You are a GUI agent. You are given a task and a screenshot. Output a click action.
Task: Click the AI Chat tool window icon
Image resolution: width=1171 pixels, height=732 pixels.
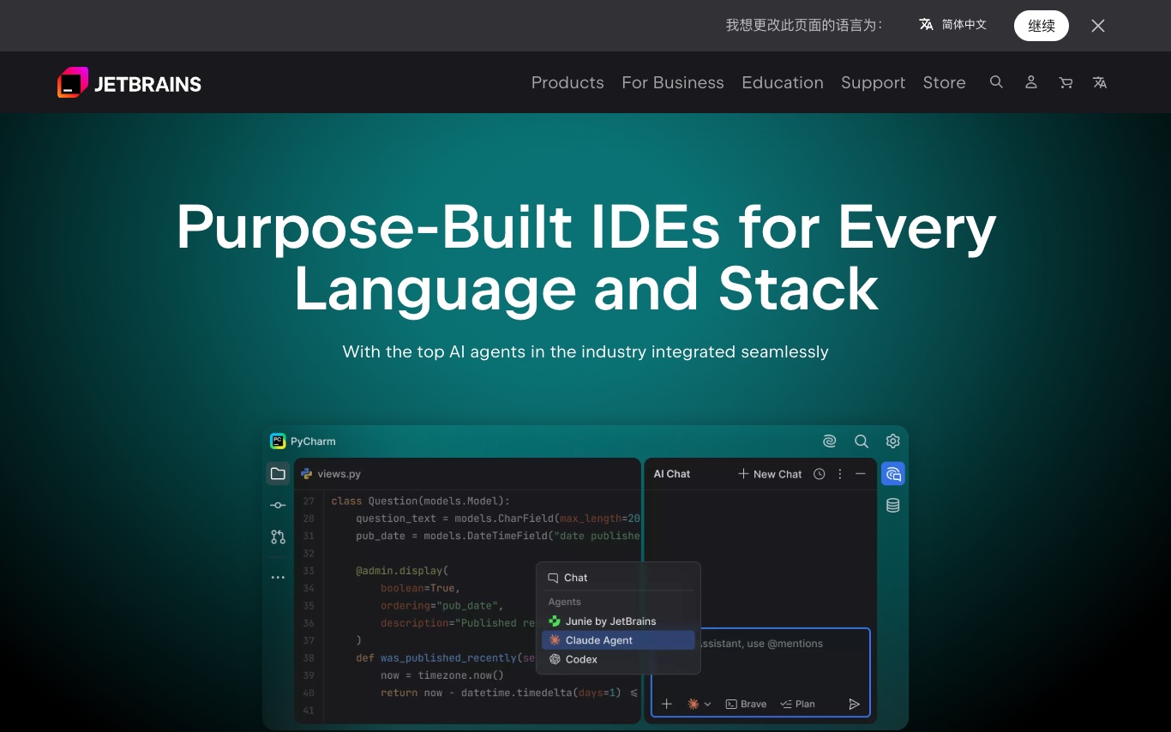[893, 474]
